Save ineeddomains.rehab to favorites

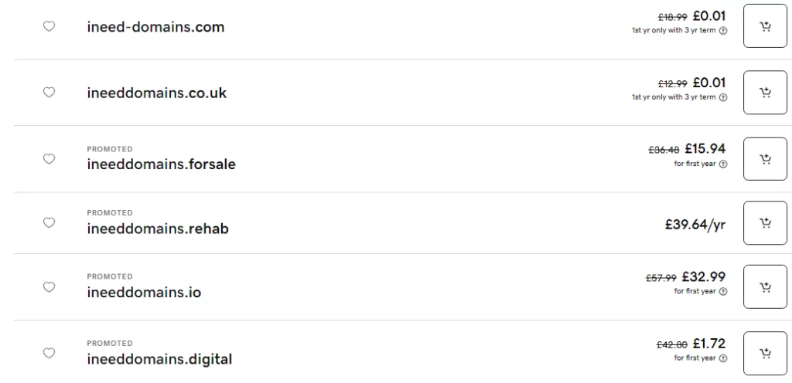[49, 223]
